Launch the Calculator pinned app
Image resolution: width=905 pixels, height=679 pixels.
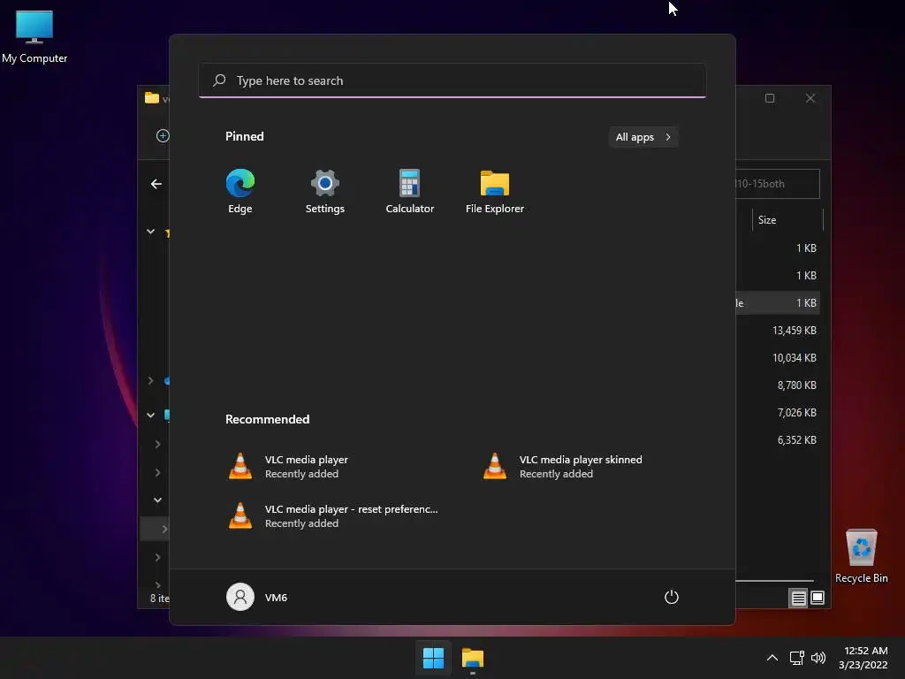point(410,192)
